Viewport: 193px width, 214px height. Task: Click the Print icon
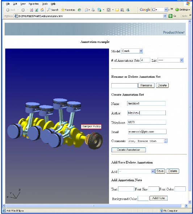[x=93, y=10]
